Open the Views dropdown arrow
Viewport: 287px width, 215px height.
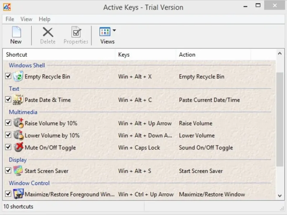coord(114,30)
